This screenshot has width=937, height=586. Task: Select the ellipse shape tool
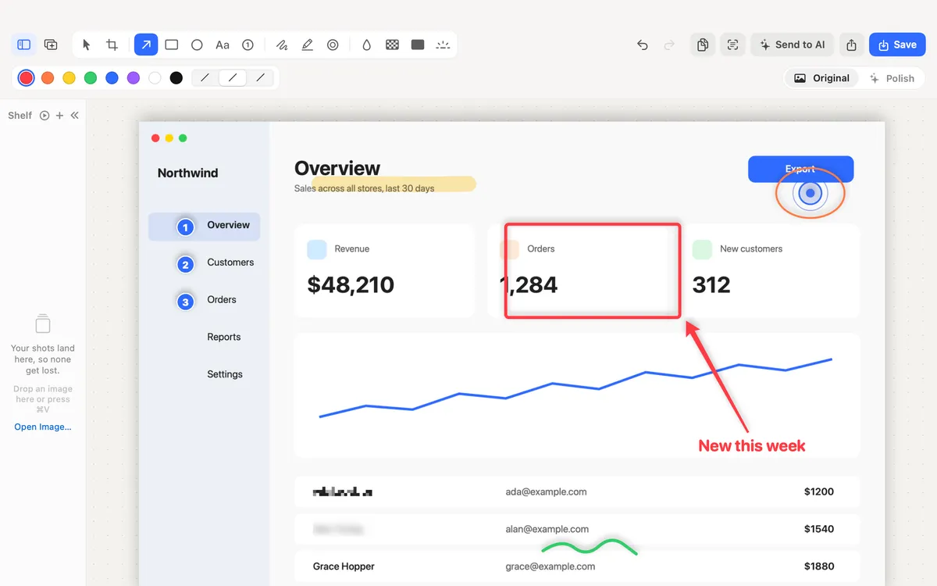(197, 45)
